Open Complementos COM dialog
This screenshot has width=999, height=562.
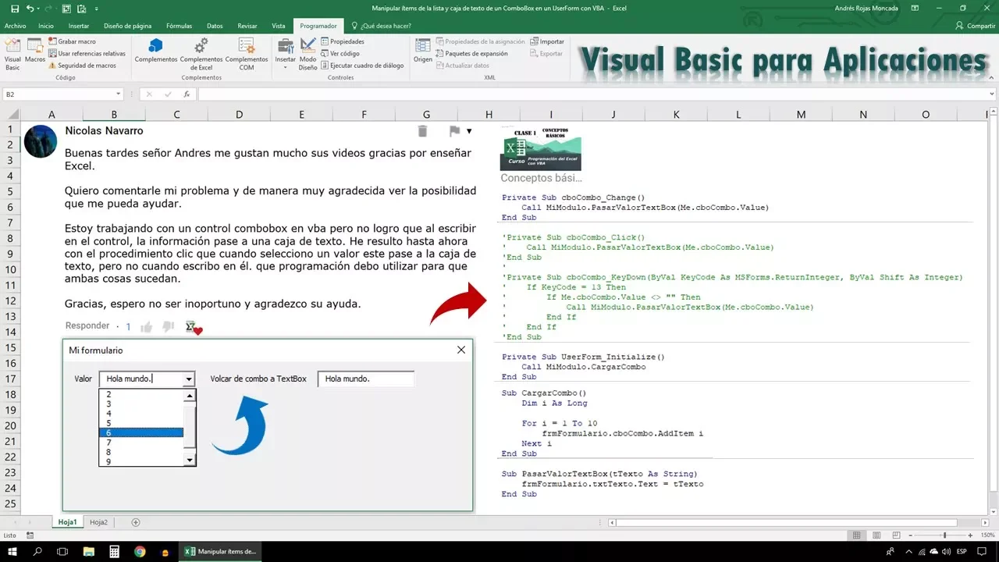pos(247,54)
